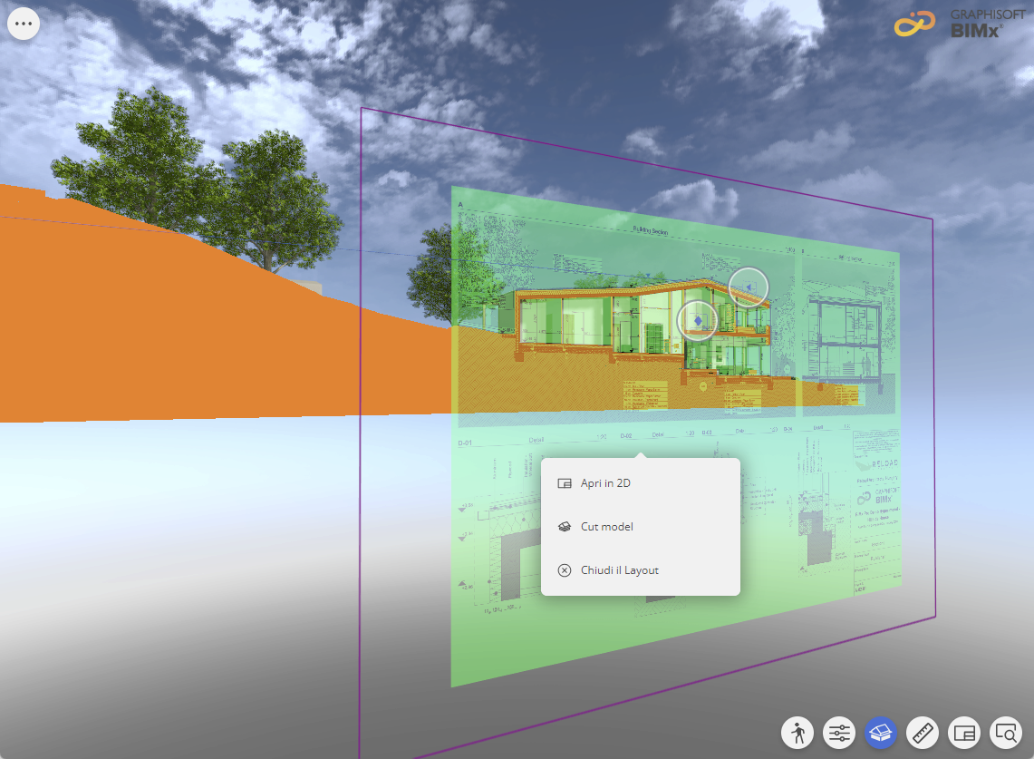Open the 2D layout view icon
The height and width of the screenshot is (759, 1034).
coord(964,733)
